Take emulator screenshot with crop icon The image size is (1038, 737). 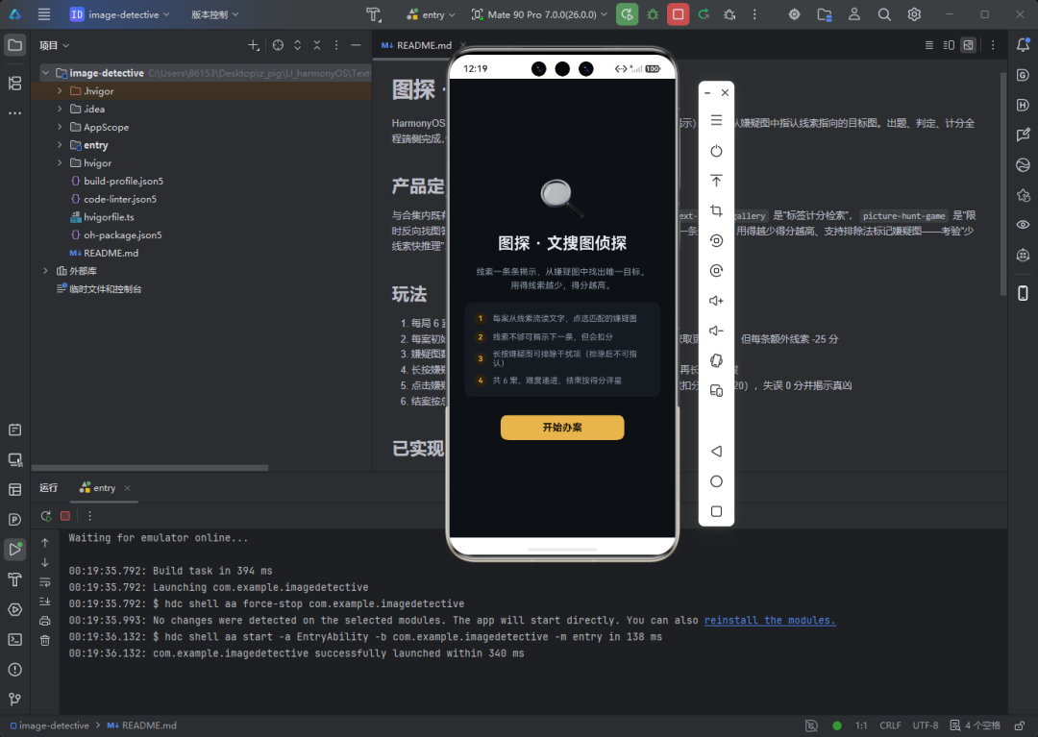coord(716,210)
